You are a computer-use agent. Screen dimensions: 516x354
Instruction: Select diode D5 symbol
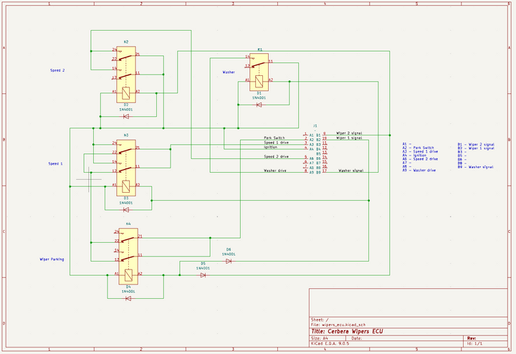[203, 275]
